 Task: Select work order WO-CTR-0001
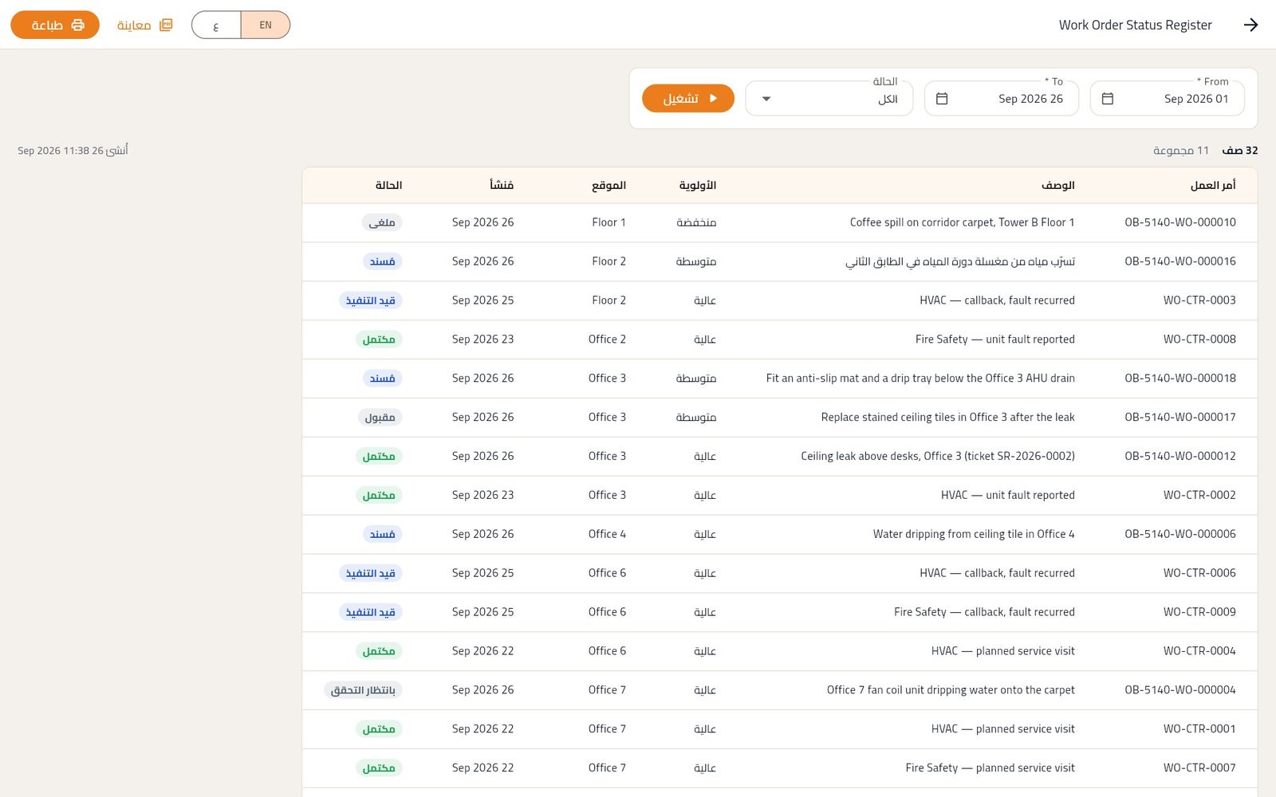pos(1199,730)
